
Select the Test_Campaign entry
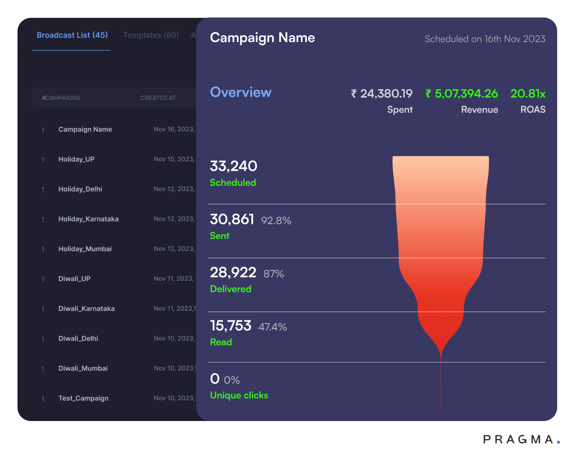click(83, 398)
